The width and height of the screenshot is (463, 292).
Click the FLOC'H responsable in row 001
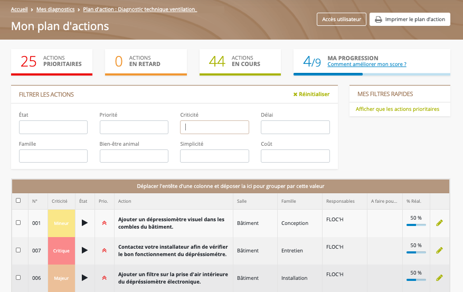(x=335, y=219)
